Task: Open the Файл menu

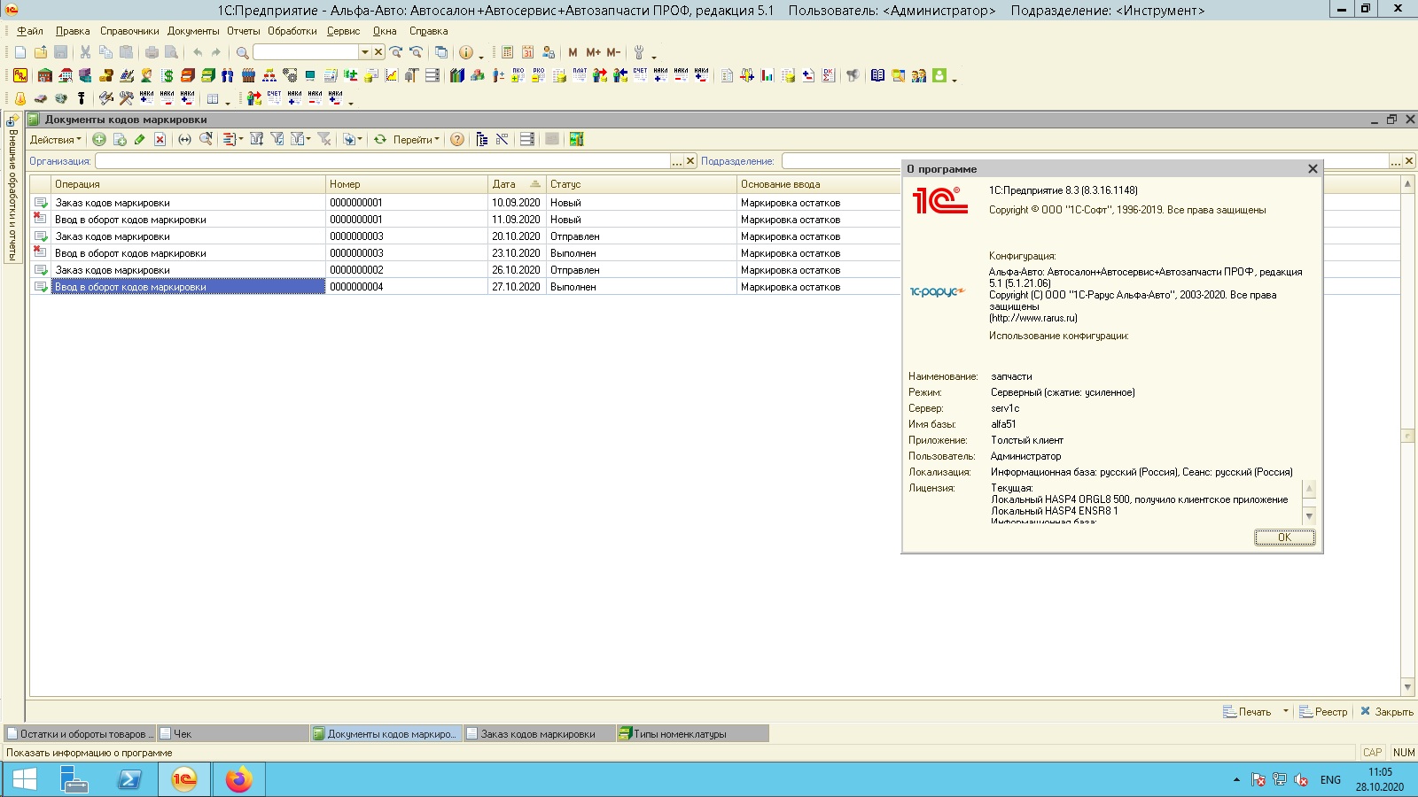Action: click(x=30, y=31)
